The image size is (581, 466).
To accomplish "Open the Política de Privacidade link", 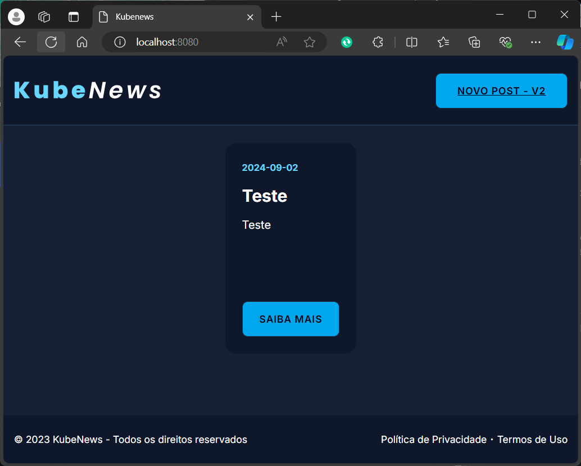I will [433, 440].
